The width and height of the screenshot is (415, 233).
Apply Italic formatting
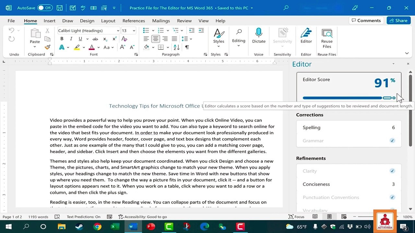click(71, 39)
